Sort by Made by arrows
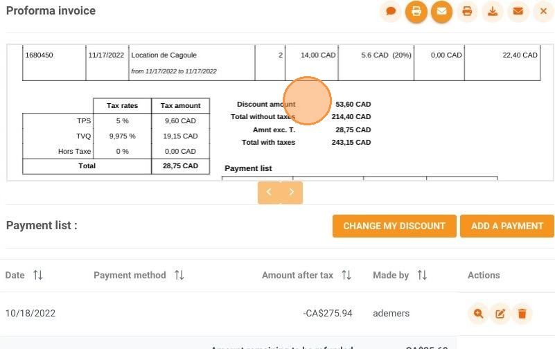Viewport: 555px width, 349px height. (422, 275)
